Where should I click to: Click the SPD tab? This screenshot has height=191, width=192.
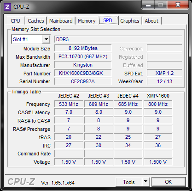(108, 20)
